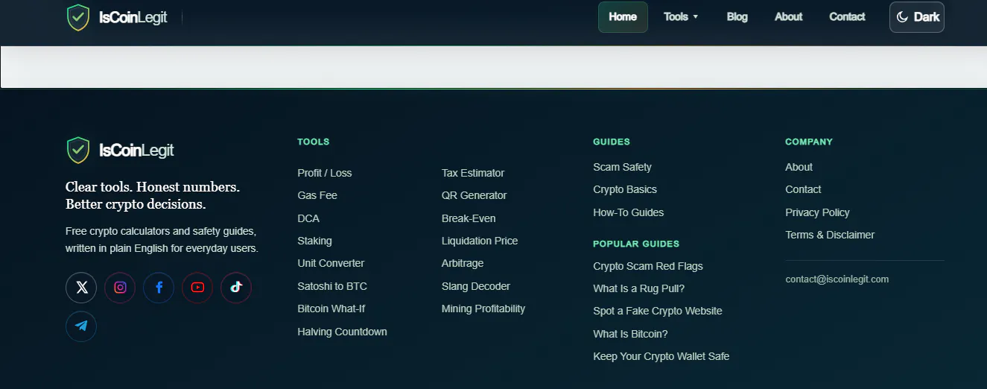Open the Mining Profitability link

[483, 309]
